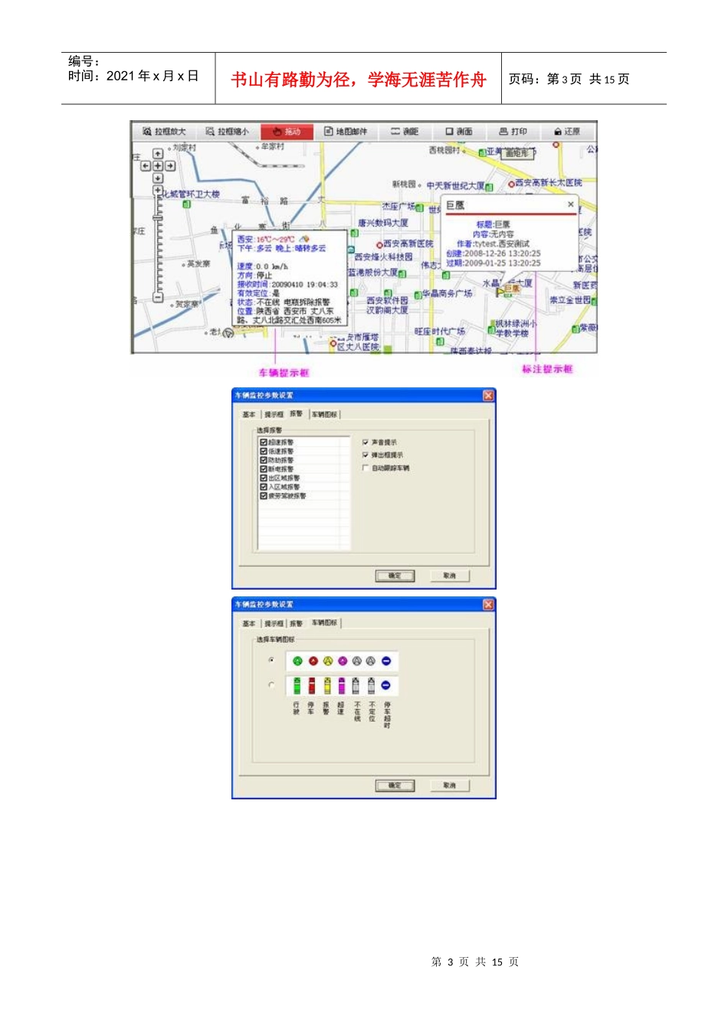This screenshot has height=1029, width=728.
Task: Open the 提示框 tab in icon dialog
Action: click(274, 623)
